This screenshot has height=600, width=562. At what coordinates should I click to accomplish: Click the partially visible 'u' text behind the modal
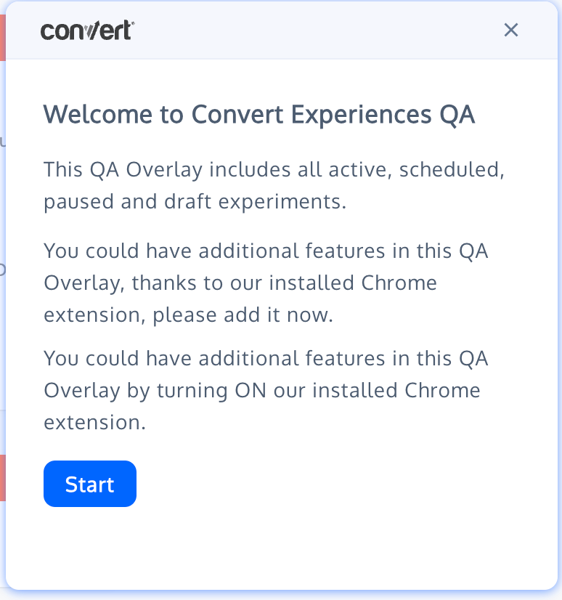click(4, 140)
